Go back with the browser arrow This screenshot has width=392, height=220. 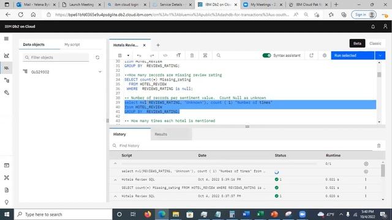click(8, 15)
